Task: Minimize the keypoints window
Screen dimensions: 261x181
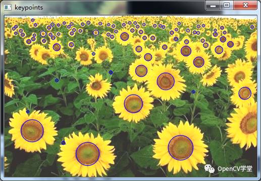Action: tap(213, 6)
